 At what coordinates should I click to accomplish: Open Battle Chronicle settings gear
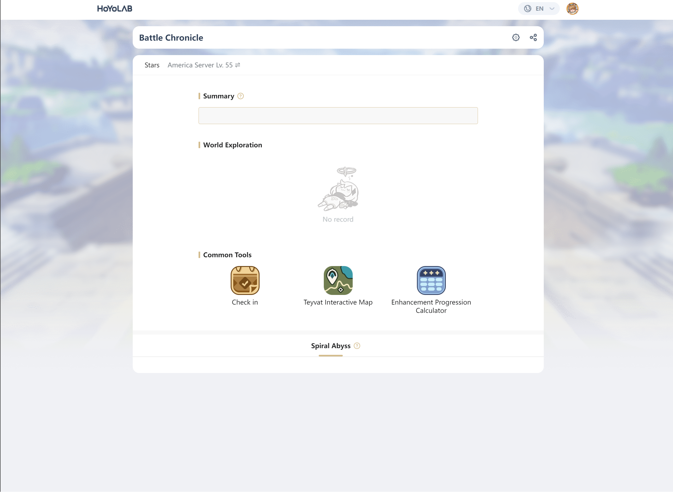pos(516,37)
